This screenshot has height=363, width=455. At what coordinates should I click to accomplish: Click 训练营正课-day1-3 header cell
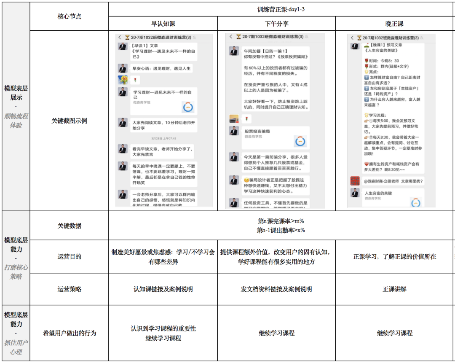(x=281, y=9)
